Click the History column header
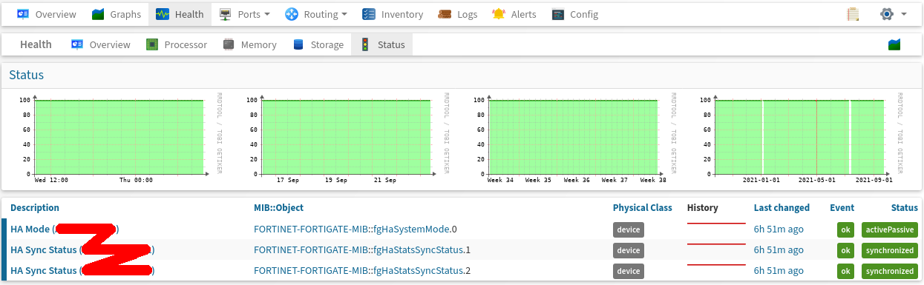924x285 pixels. tap(703, 208)
